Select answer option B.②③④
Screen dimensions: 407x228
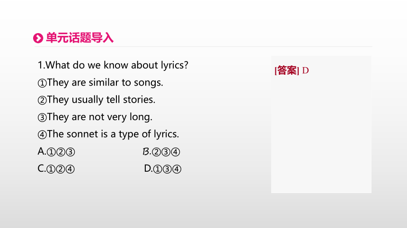[161, 152]
